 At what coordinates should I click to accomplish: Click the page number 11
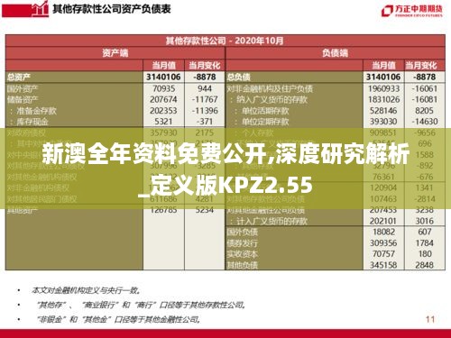(x=430, y=319)
